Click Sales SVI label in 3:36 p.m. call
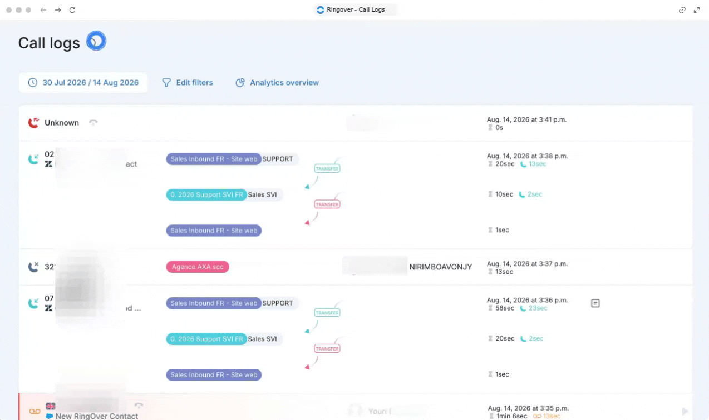The width and height of the screenshot is (709, 420). click(x=262, y=339)
